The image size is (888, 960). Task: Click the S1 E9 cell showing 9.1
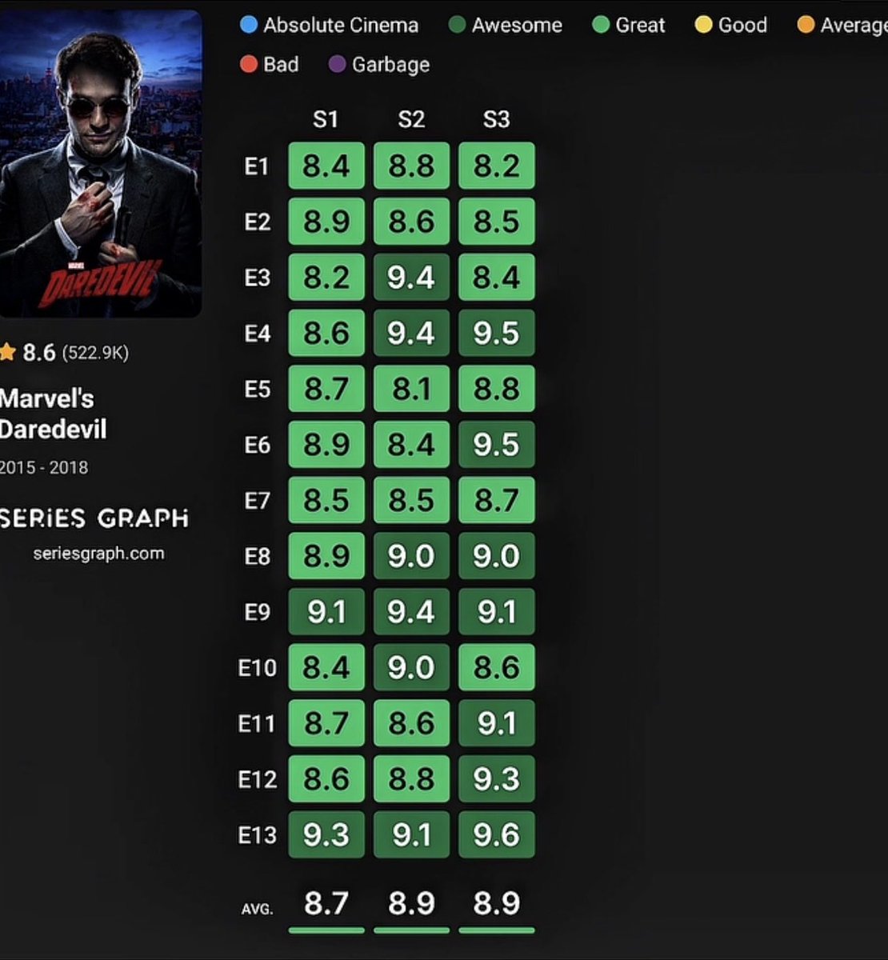tap(326, 611)
